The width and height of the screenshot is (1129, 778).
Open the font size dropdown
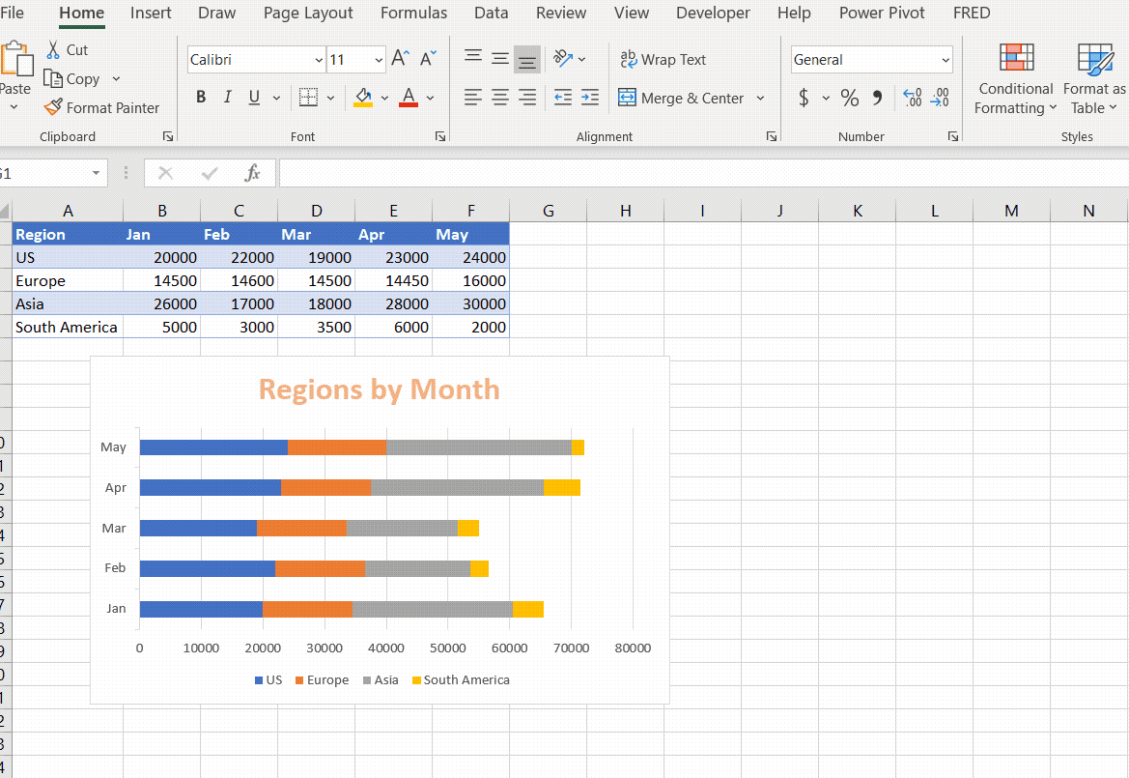(379, 60)
